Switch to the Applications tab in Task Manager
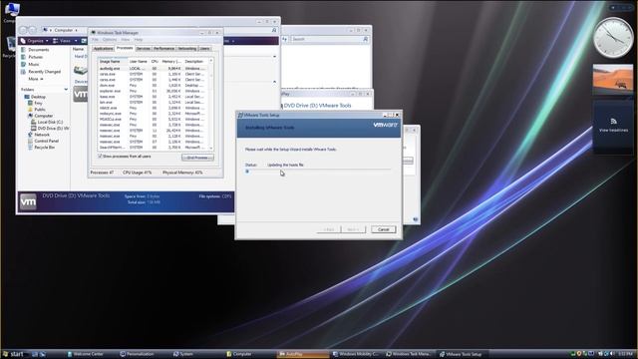This screenshot has height=359, width=638. coord(103,49)
